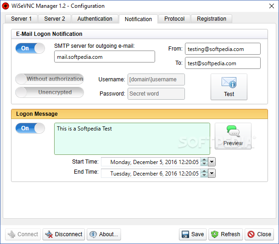The width and height of the screenshot is (279, 244).
Task: Click the Save button label
Action: pyautogui.click(x=197, y=234)
